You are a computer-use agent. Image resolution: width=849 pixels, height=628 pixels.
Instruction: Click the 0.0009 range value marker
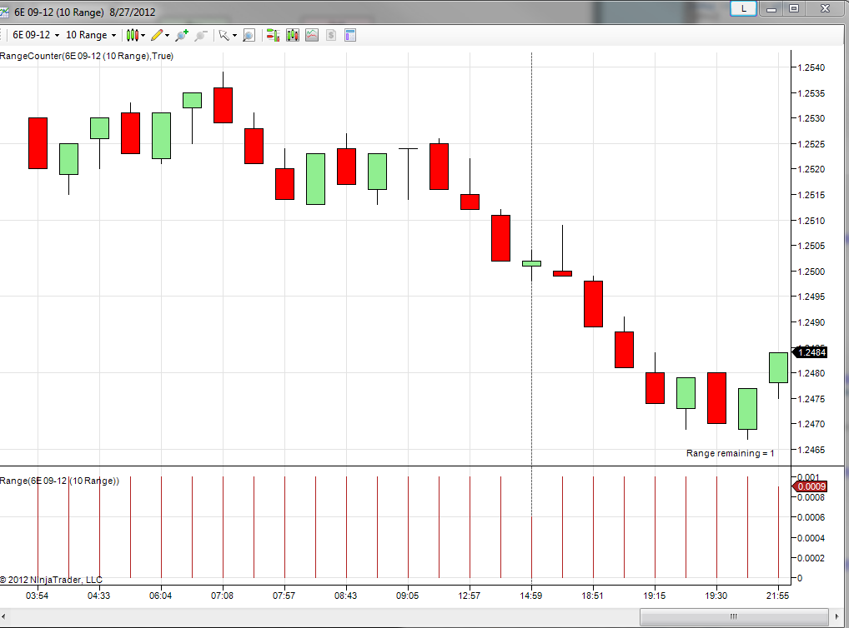coord(810,486)
